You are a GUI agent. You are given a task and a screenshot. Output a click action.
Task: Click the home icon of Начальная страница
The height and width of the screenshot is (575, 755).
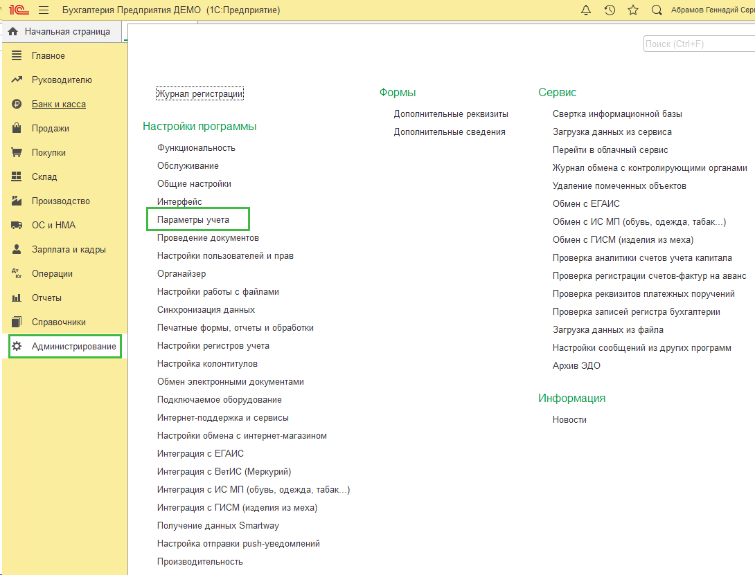point(13,31)
